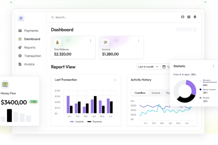This screenshot has height=145, width=218.
Task: Click the Report View heading
Action: (63, 67)
